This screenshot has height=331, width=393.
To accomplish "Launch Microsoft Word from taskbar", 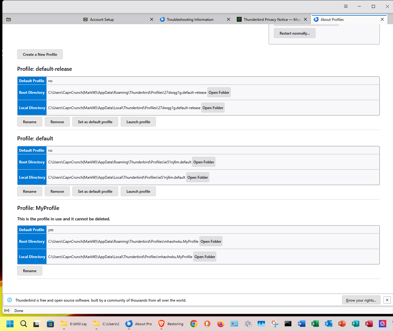I will click(301, 324).
